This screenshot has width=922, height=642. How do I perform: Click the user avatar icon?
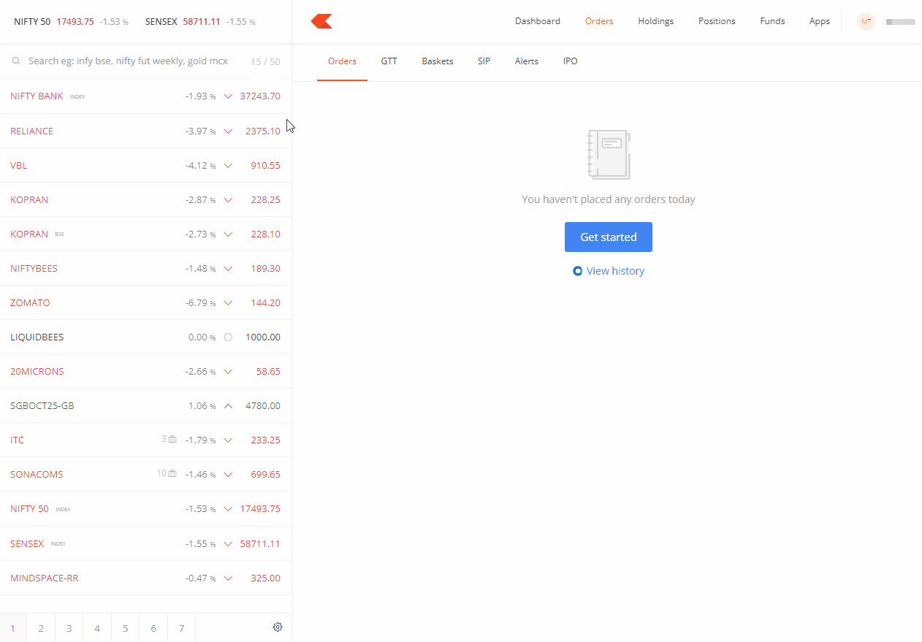[x=866, y=21]
